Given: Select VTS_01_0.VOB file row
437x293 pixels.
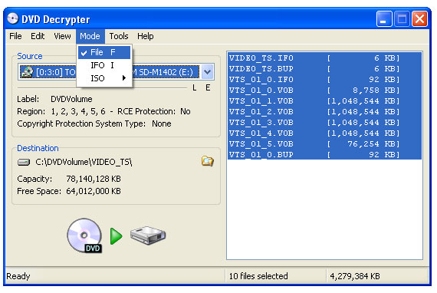Looking at the screenshot, I should tap(325, 90).
